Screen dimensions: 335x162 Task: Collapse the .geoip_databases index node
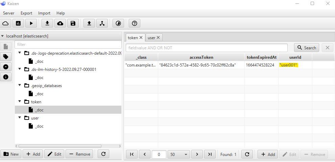pyautogui.click(x=20, y=85)
